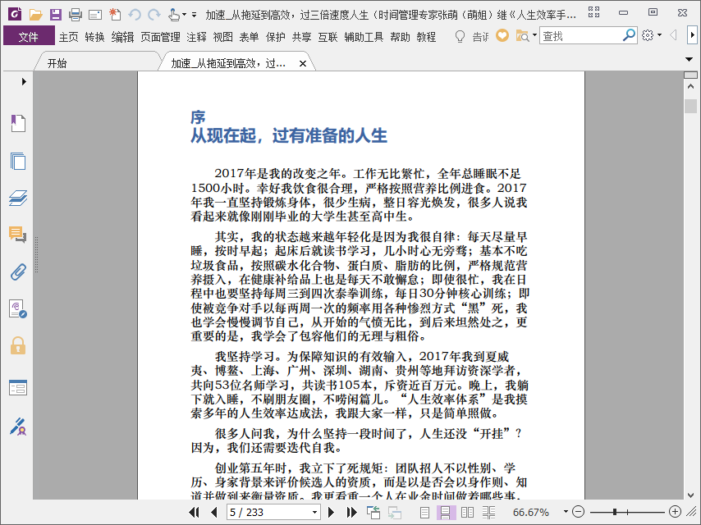Print the document using the printer icon
The width and height of the screenshot is (701, 525).
(x=76, y=15)
